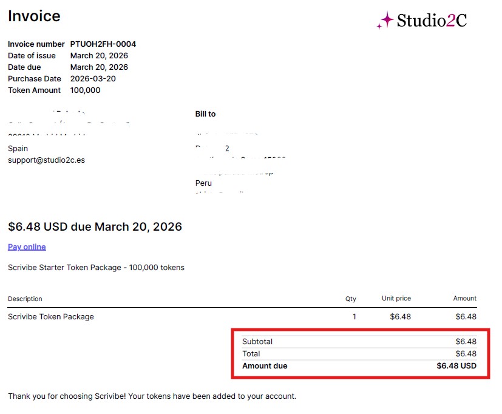Click the Amount due label
502x414 pixels.
[x=265, y=366]
